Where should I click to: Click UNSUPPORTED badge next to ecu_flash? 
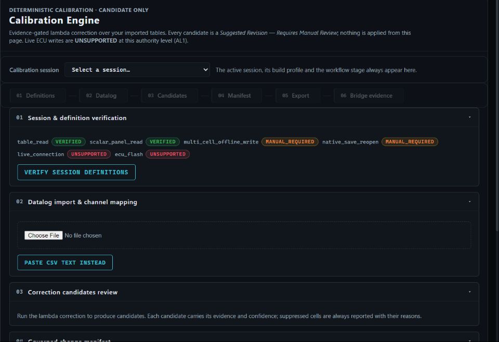click(x=168, y=154)
